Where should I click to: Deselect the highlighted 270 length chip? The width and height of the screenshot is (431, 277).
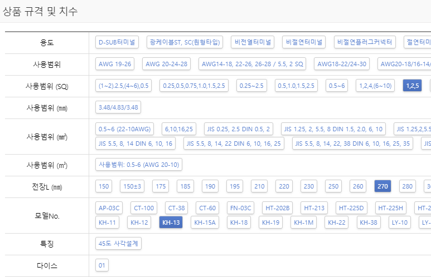click(382, 186)
